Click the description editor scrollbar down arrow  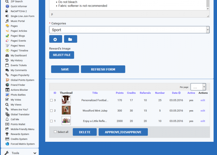(x=208, y=9)
